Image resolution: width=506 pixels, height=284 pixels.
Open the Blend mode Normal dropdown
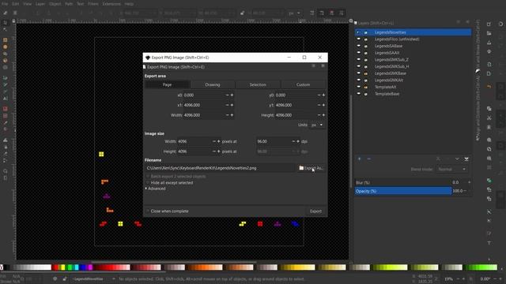tap(451, 169)
